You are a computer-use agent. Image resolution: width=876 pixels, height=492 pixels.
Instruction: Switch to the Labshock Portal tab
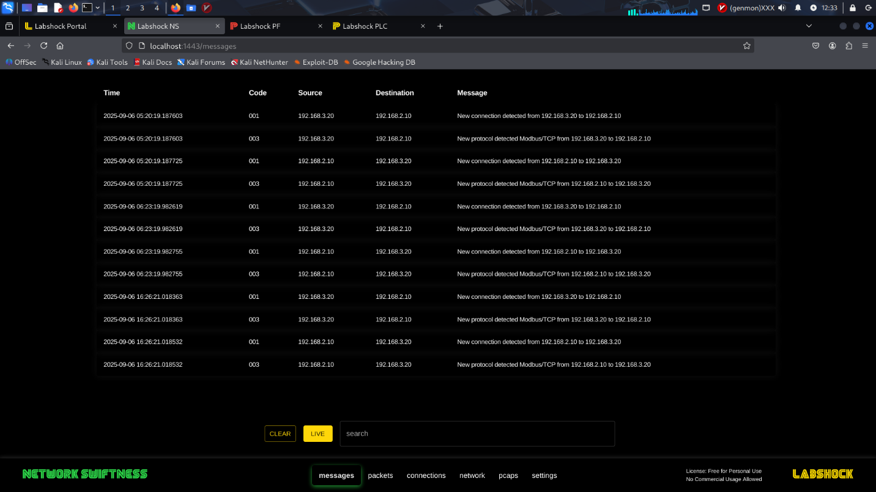coord(61,26)
